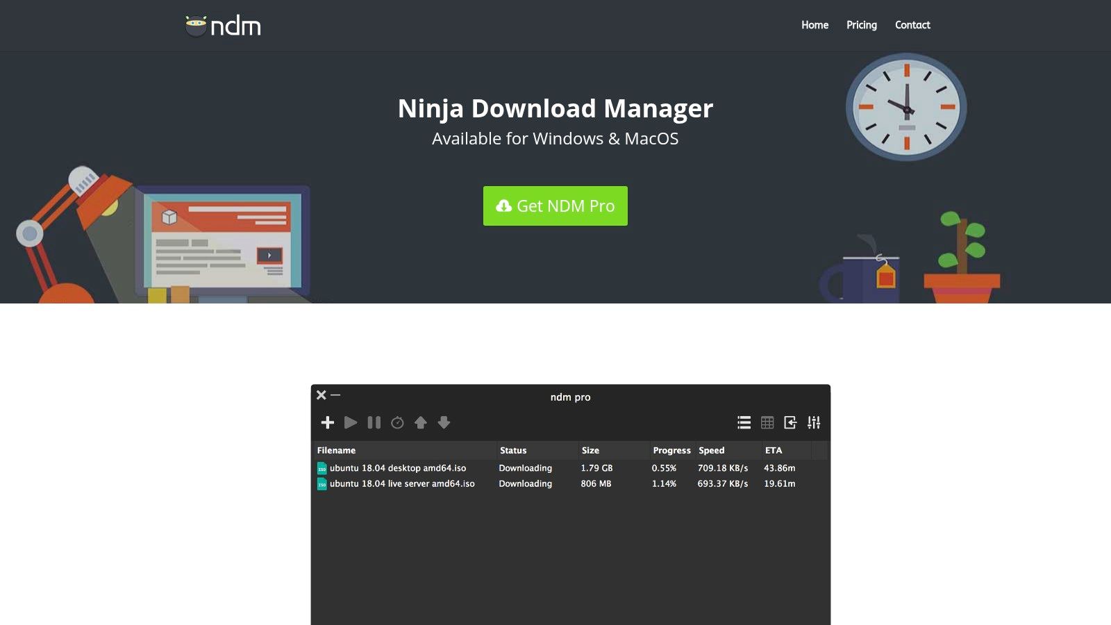Move the selected download up the queue
The height and width of the screenshot is (625, 1111).
coord(420,422)
